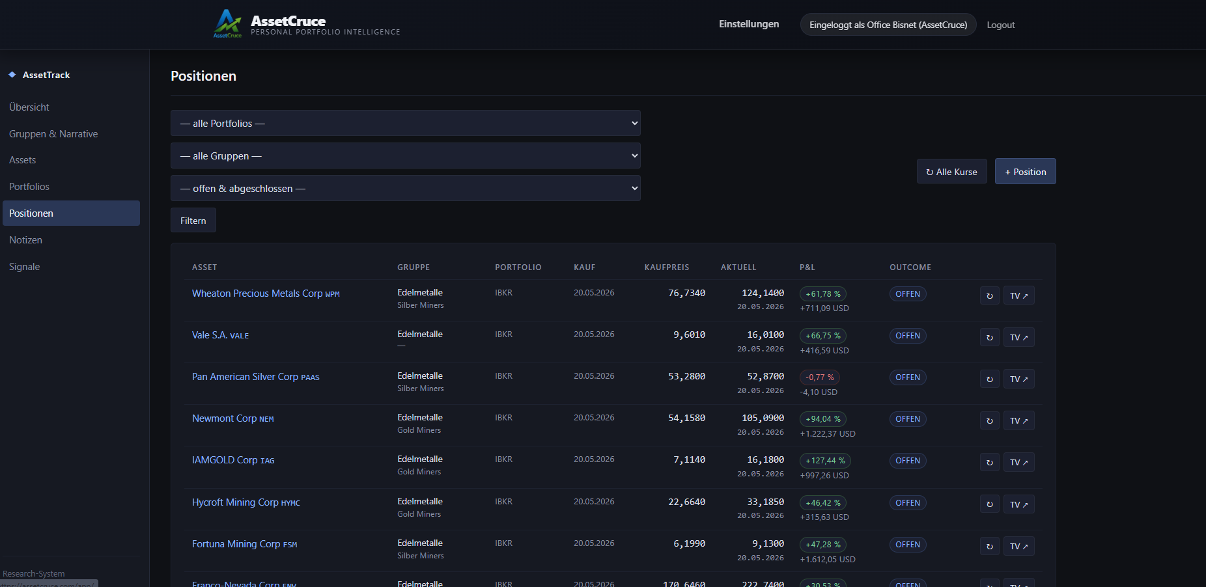Refresh price for Vale S.A. row
Screen dimensions: 1206x587
[989, 337]
